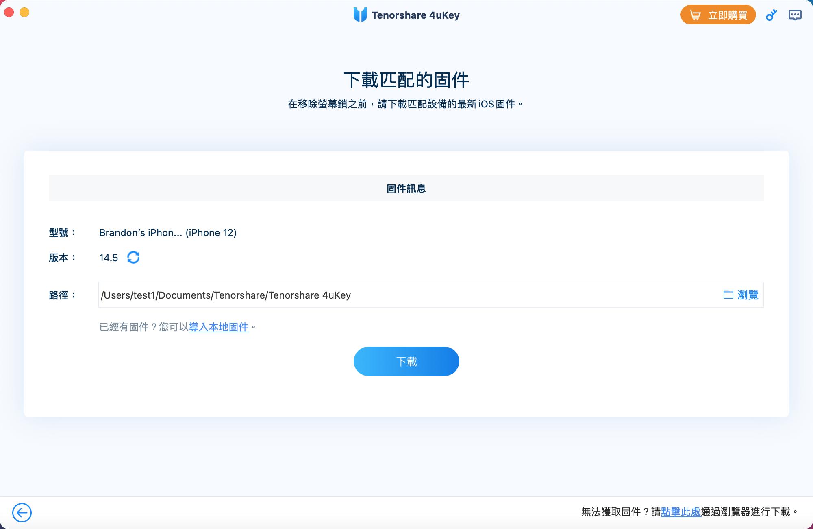Open the register key icon
This screenshot has width=813, height=529.
click(x=771, y=15)
